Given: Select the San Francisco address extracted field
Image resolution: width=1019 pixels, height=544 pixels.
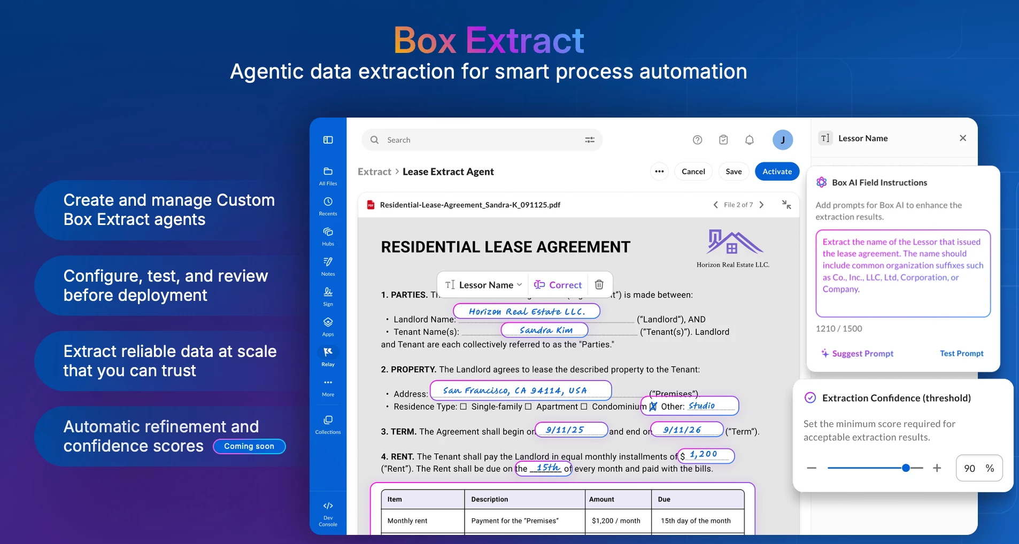Looking at the screenshot, I should pyautogui.click(x=520, y=390).
